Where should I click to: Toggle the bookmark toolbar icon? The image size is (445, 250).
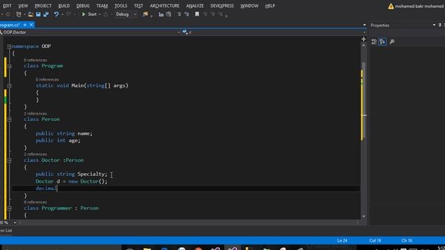pos(197,14)
